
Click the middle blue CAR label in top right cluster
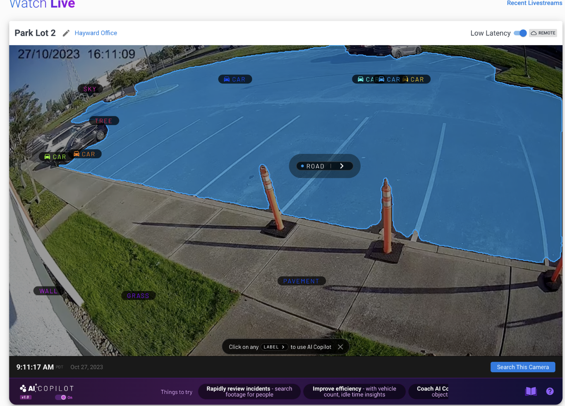390,79
